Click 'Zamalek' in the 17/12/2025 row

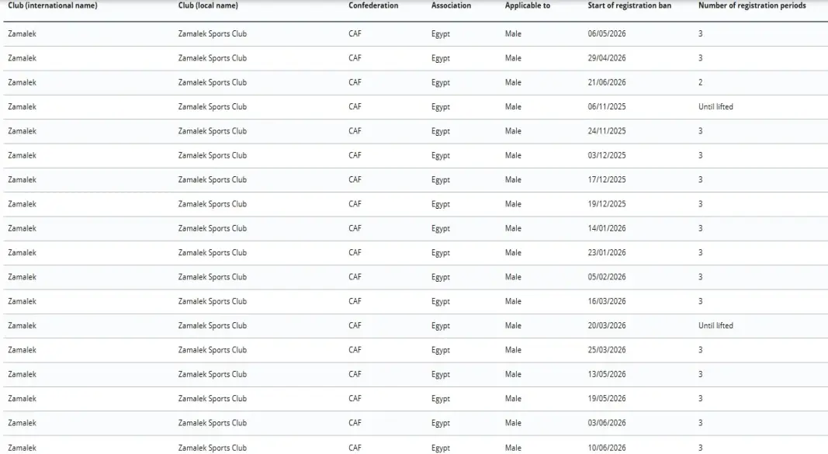tap(23, 179)
